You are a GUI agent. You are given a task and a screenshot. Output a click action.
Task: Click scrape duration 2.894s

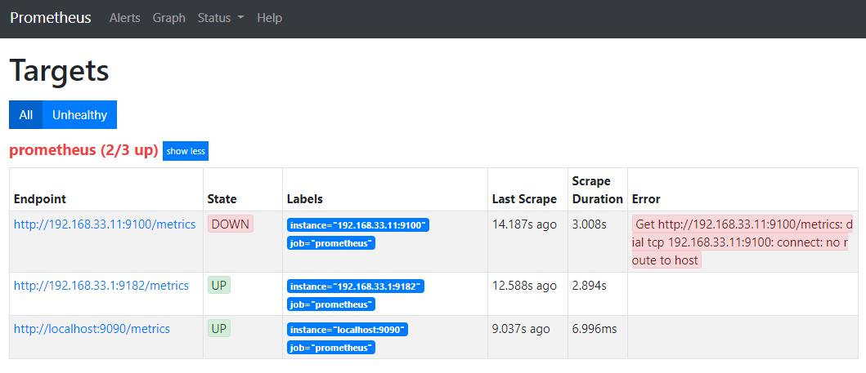pyautogui.click(x=590, y=286)
